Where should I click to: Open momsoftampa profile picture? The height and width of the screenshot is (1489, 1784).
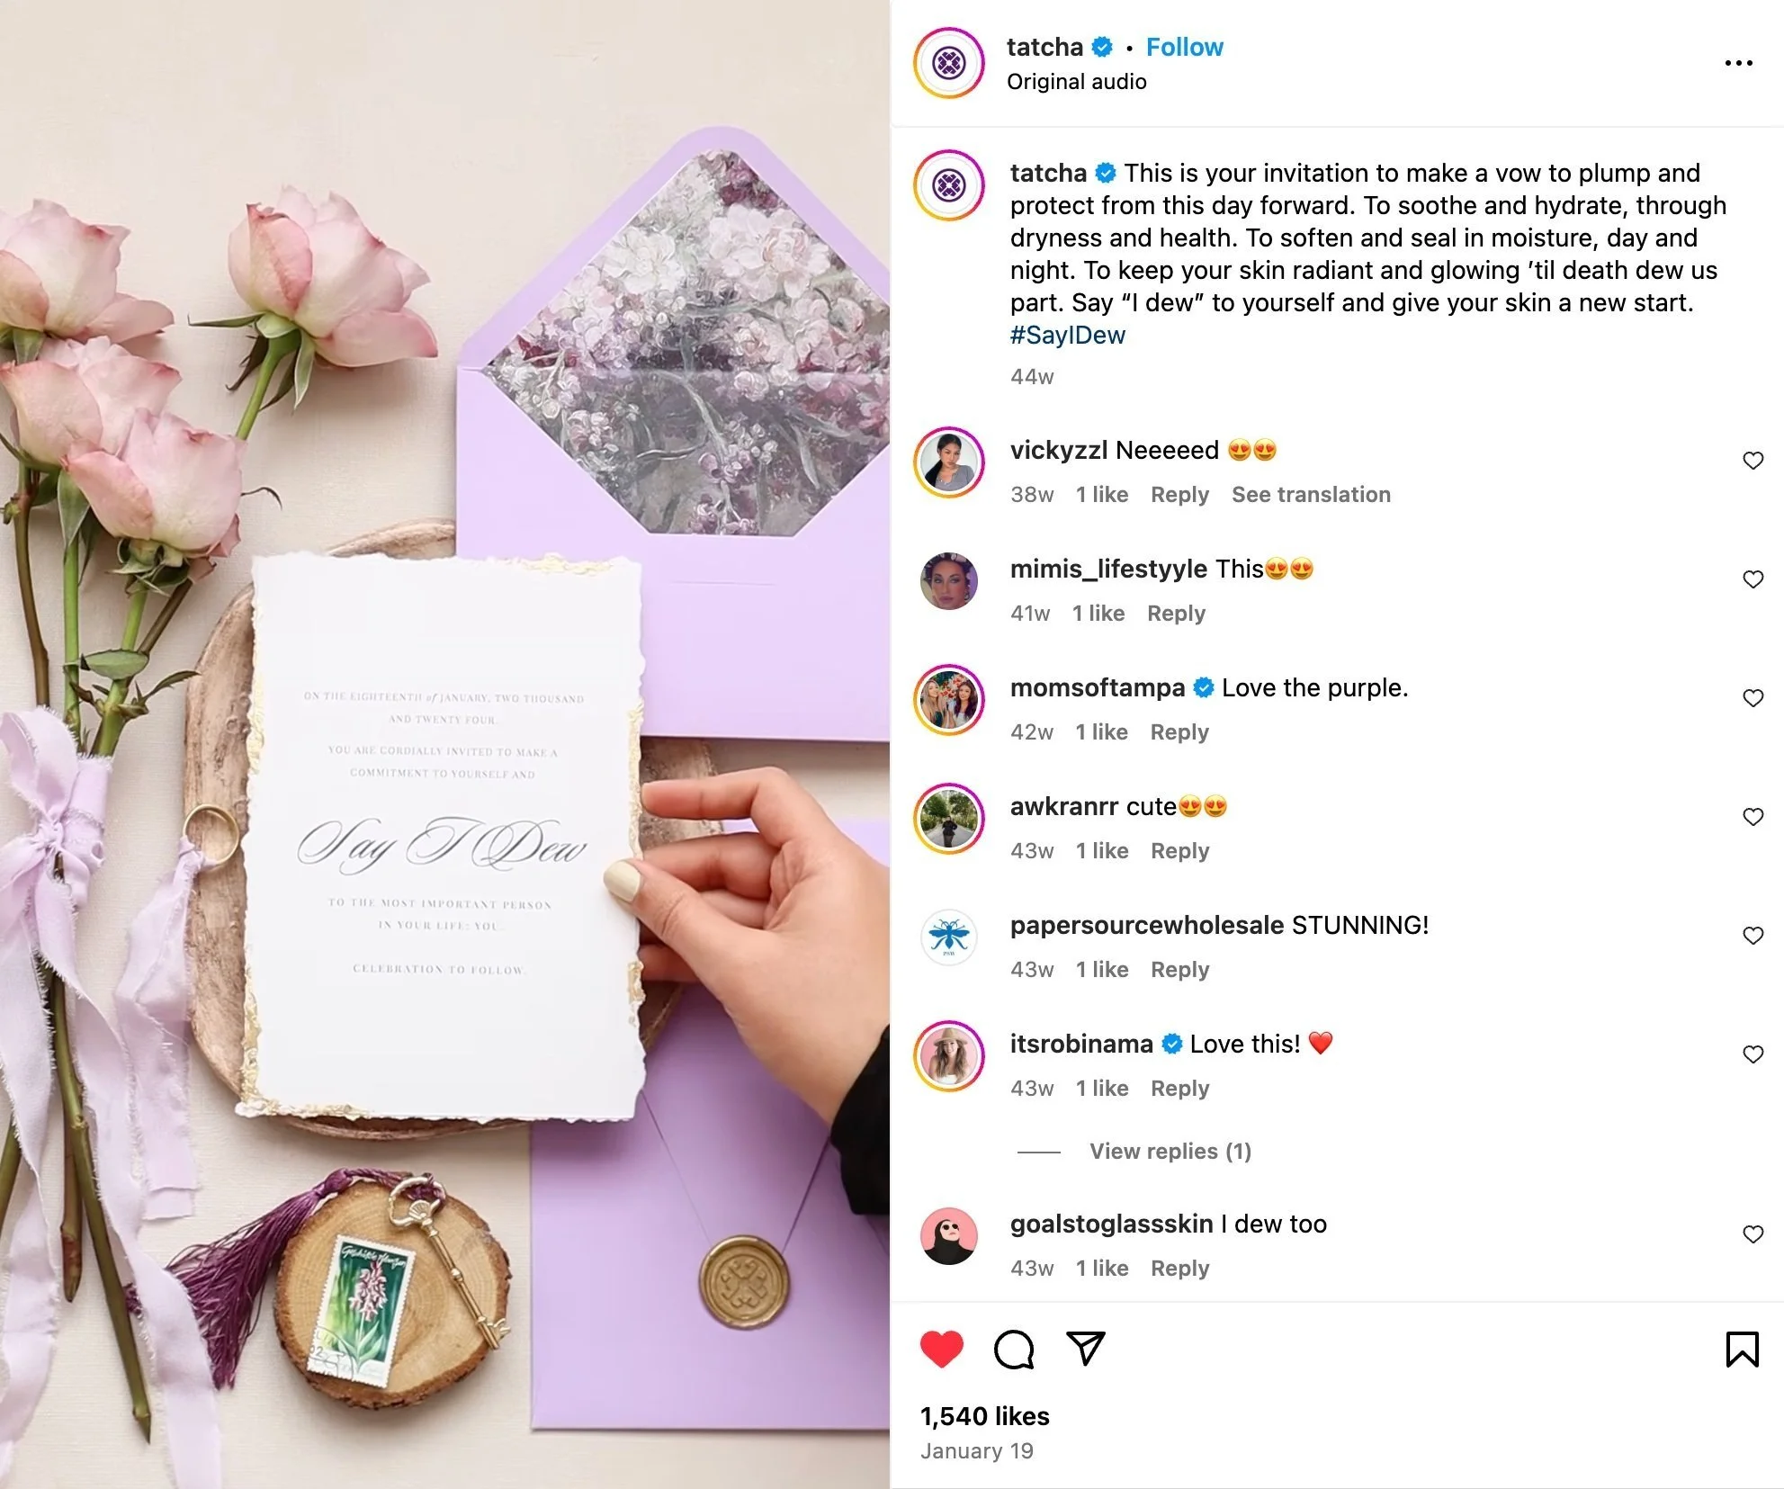point(949,700)
